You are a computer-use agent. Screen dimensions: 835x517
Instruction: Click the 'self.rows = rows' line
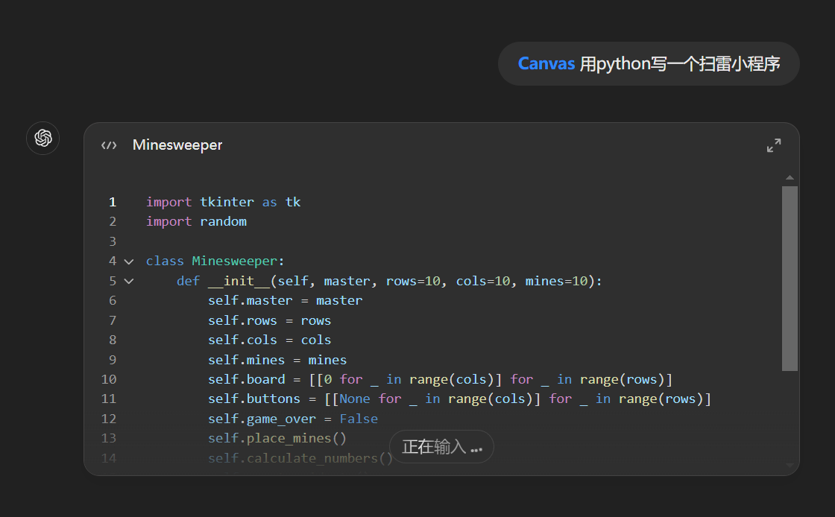coord(269,321)
